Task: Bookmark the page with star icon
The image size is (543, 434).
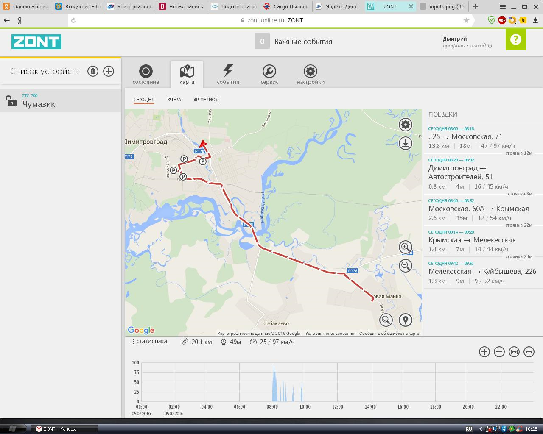Action: pos(467,20)
